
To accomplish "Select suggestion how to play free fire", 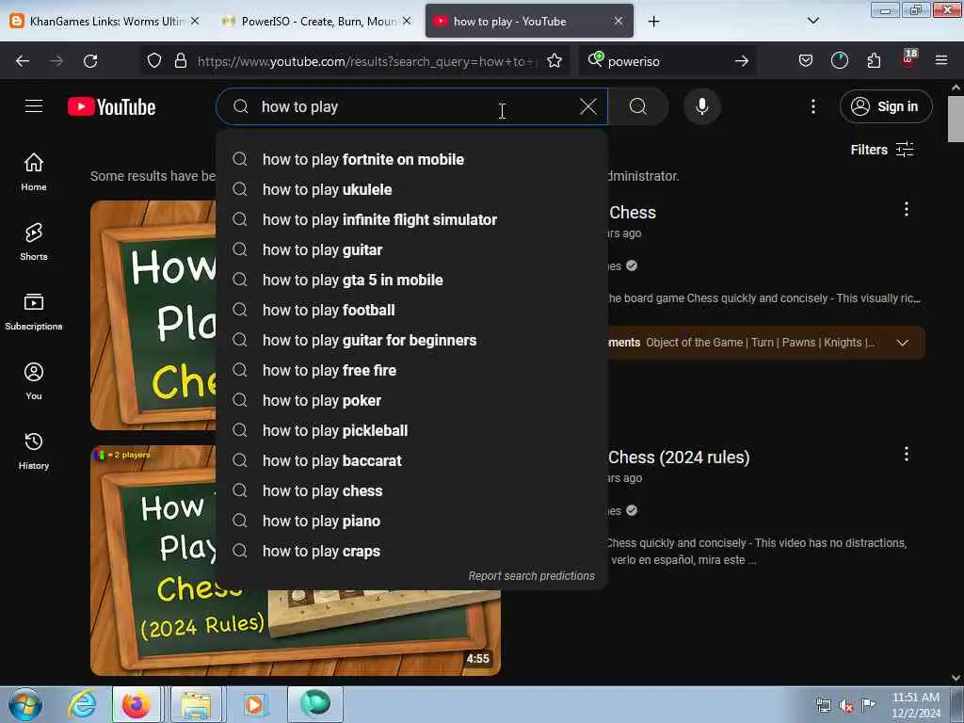I will click(x=412, y=370).
